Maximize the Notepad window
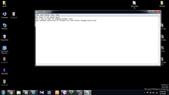Viewport: 169px width, 95px height. (x=153, y=11)
